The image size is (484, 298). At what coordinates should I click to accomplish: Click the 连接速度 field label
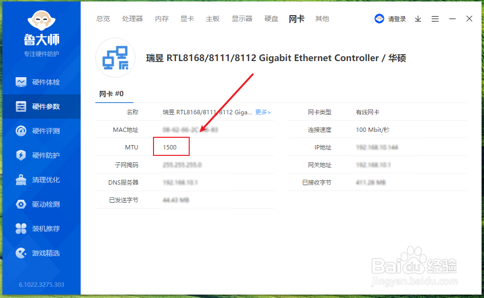pos(320,130)
